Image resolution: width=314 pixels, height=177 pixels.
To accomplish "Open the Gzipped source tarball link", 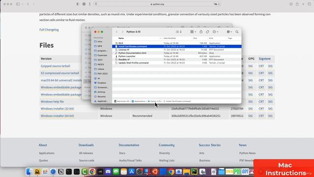I will coord(55,66).
